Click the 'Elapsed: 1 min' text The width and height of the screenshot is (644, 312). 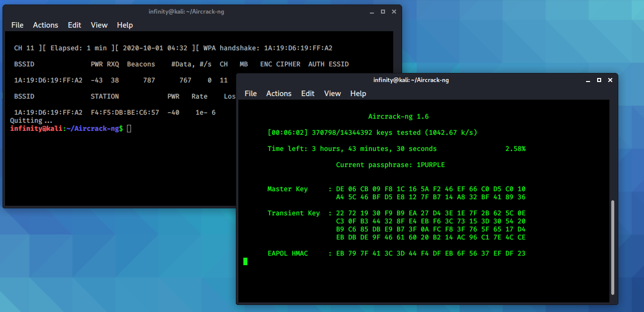(79, 48)
